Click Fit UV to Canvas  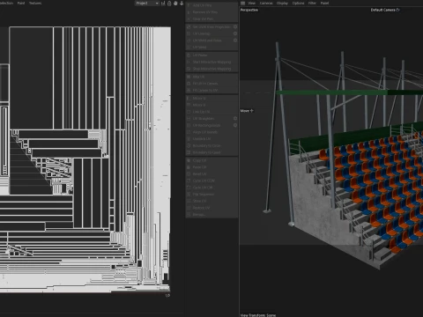click(x=211, y=84)
